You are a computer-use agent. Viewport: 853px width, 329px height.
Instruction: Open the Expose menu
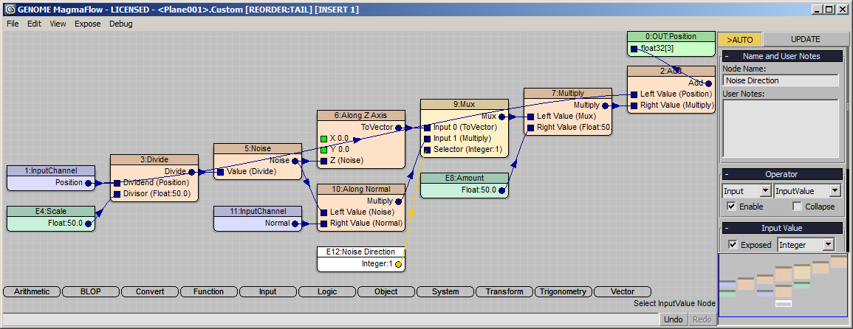pos(88,24)
